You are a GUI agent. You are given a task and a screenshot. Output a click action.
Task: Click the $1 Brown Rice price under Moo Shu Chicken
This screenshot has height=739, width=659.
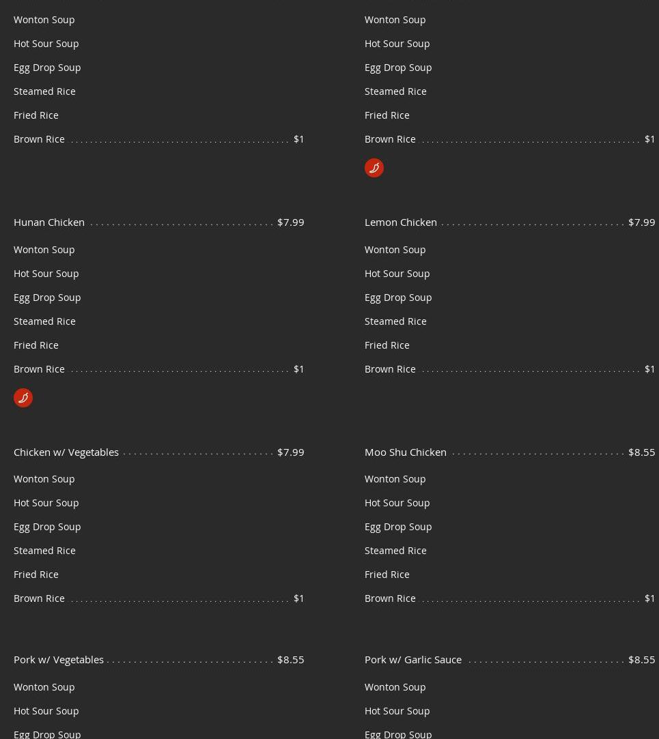point(649,598)
